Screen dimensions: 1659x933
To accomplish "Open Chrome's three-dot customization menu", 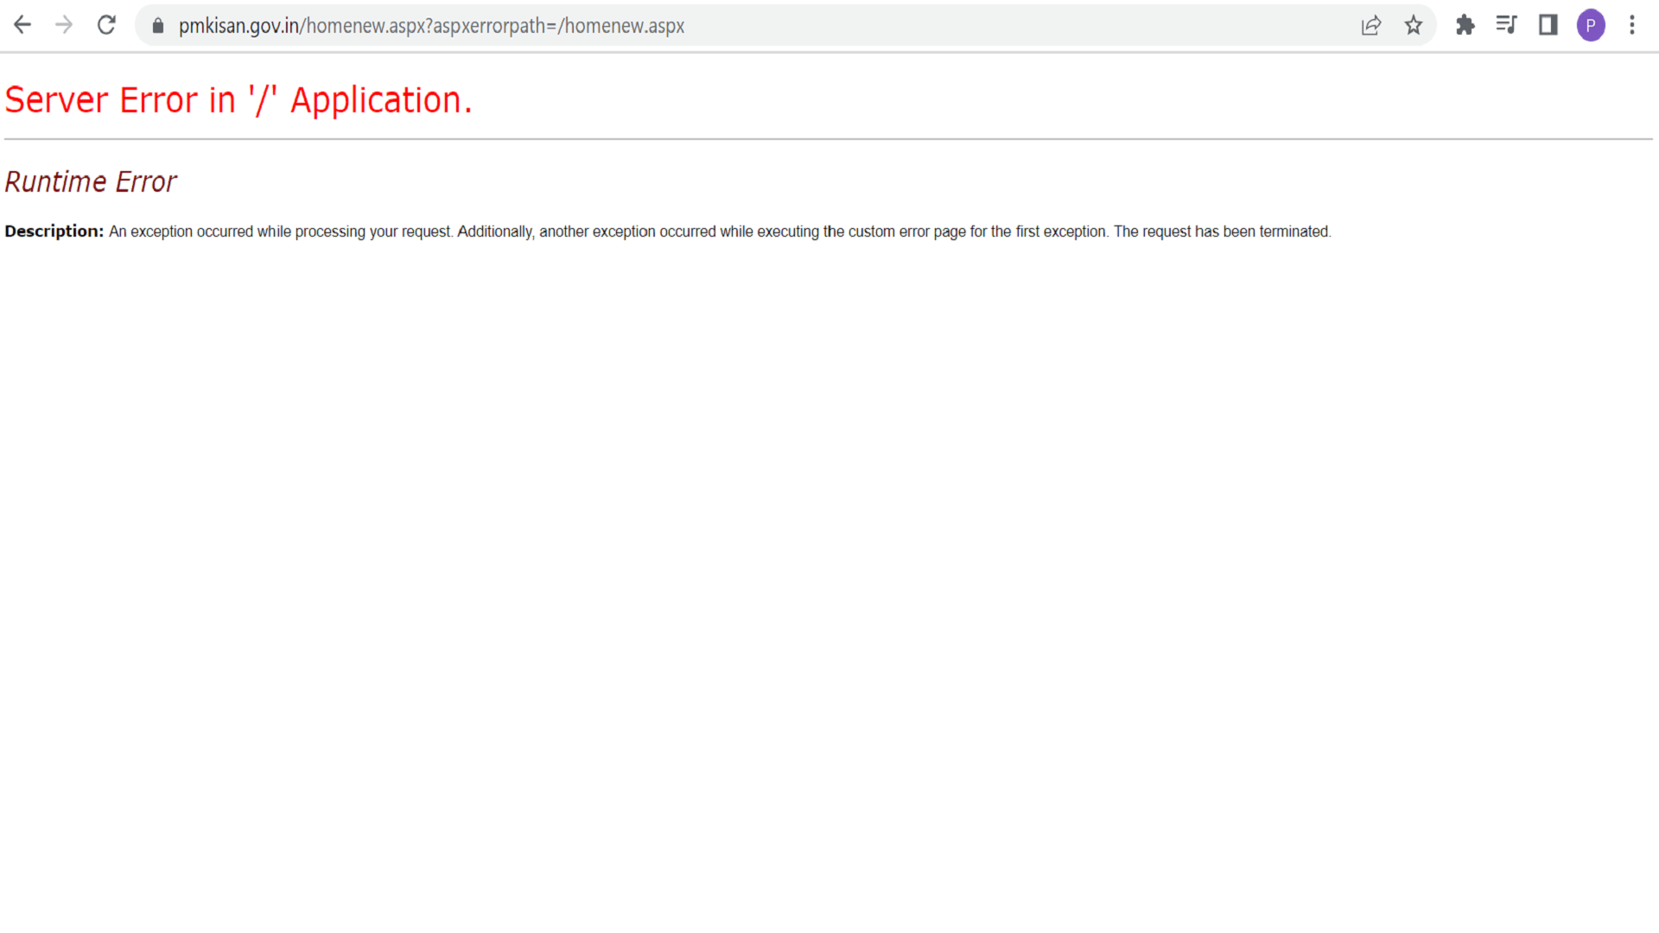I will coord(1632,25).
